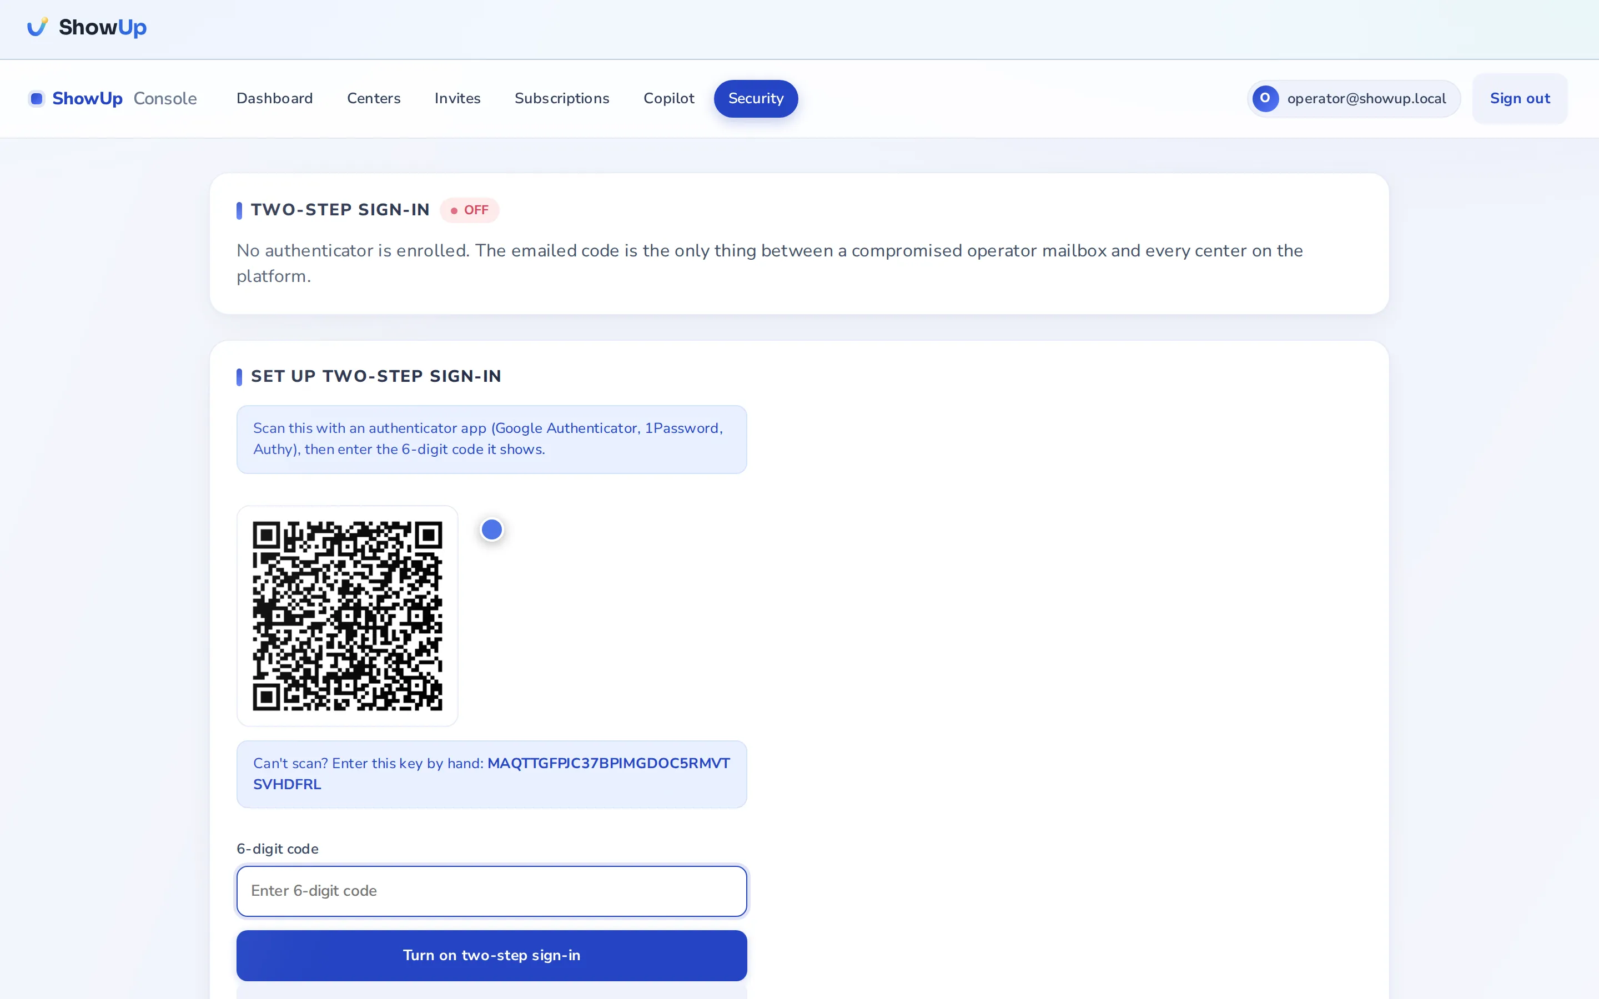Select the Copilot tab

[x=668, y=98]
